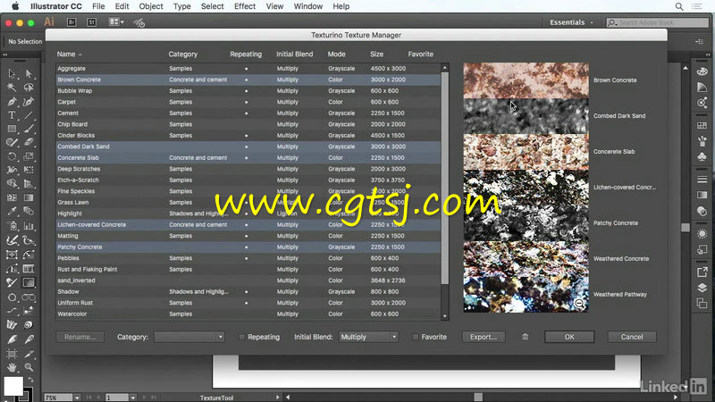This screenshot has width=715, height=402.
Task: Select the Selection (black arrow) tool
Action: coord(12,73)
